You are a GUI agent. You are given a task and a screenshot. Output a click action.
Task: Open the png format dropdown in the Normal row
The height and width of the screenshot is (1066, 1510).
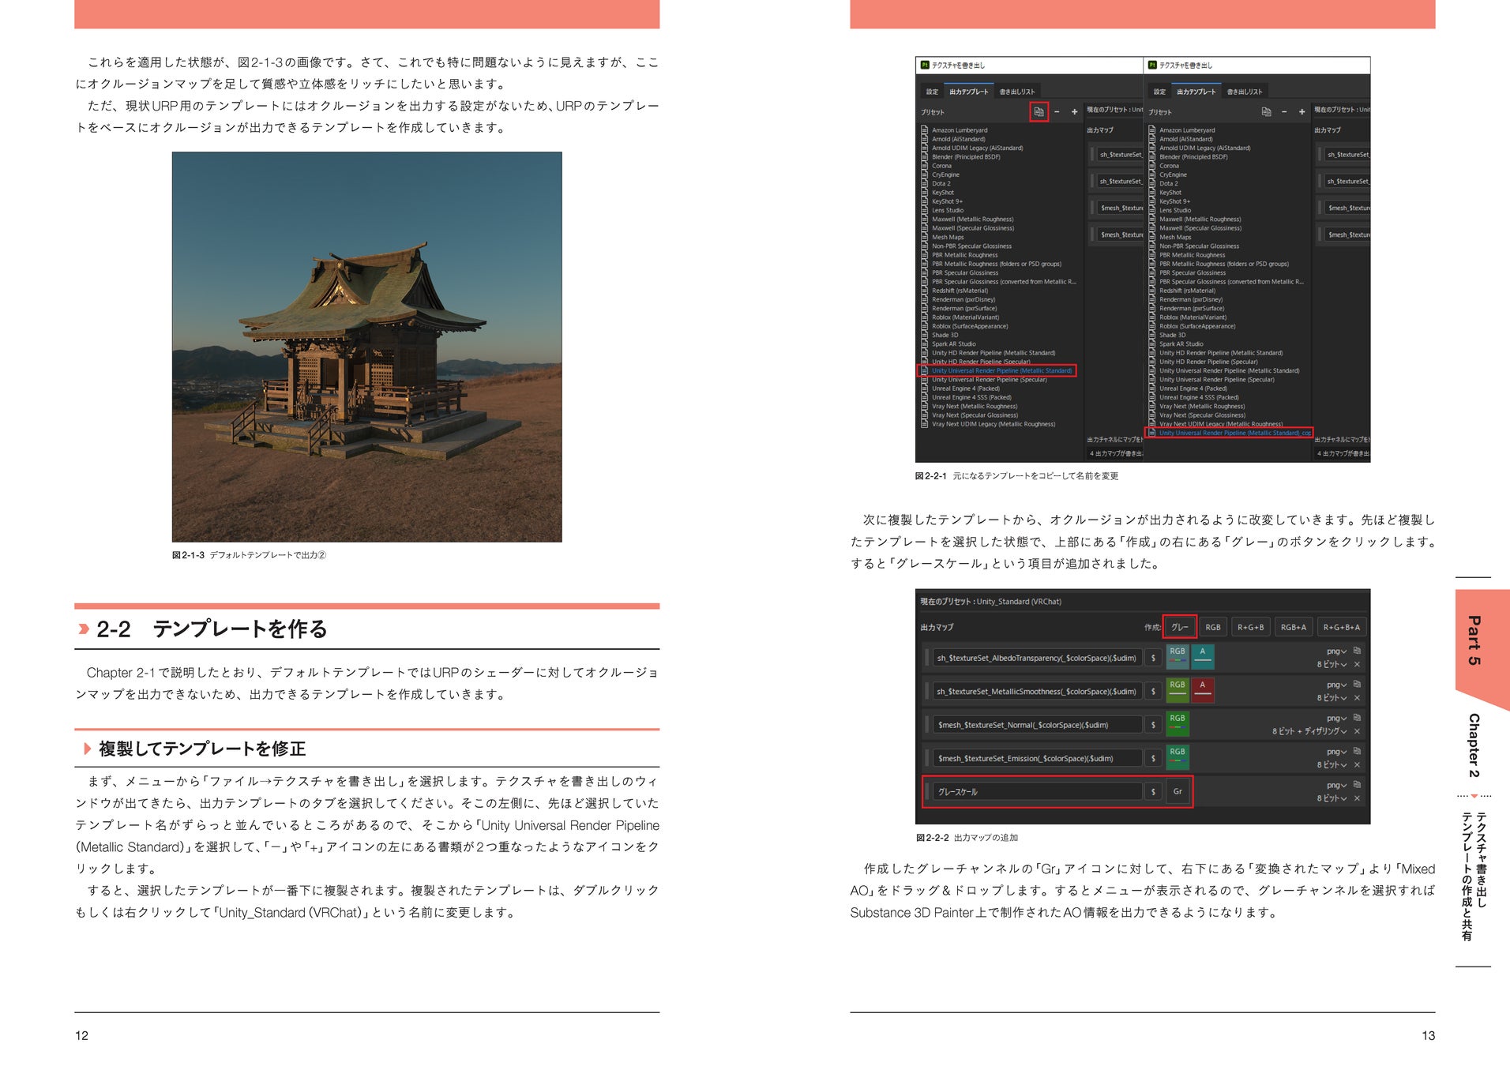point(1336,718)
